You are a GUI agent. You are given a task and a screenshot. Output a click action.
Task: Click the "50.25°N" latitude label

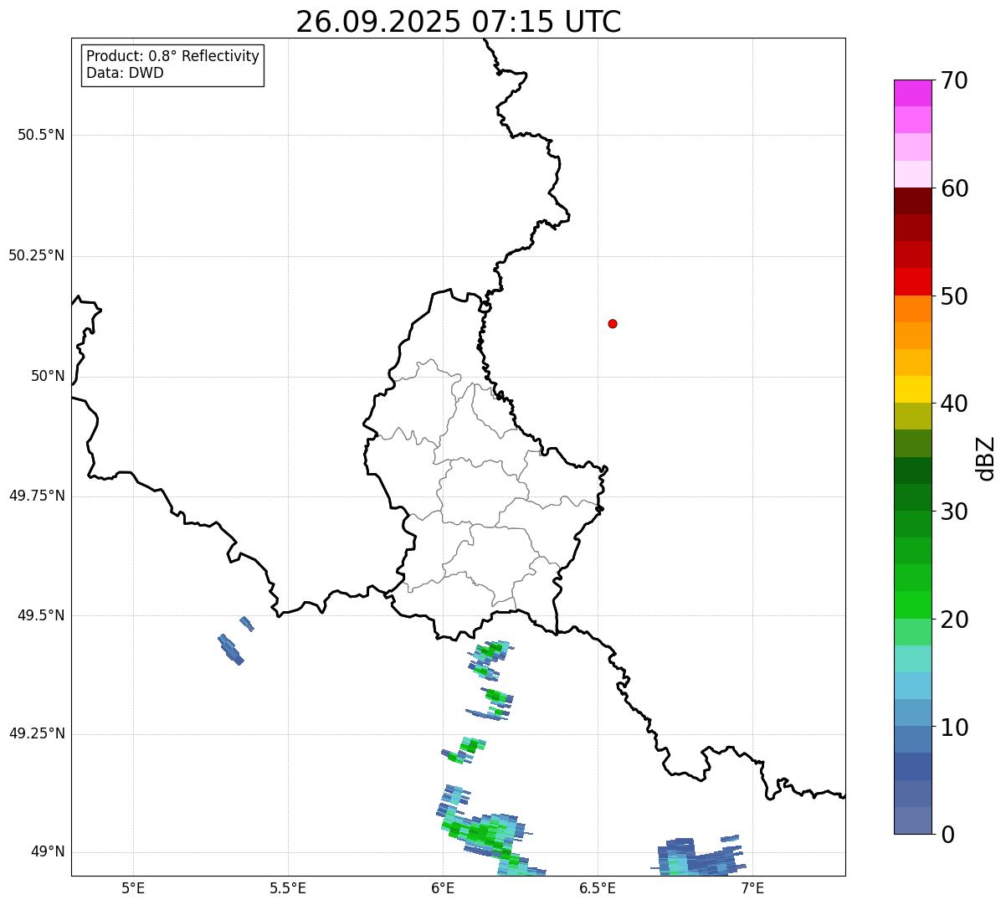[x=37, y=256]
